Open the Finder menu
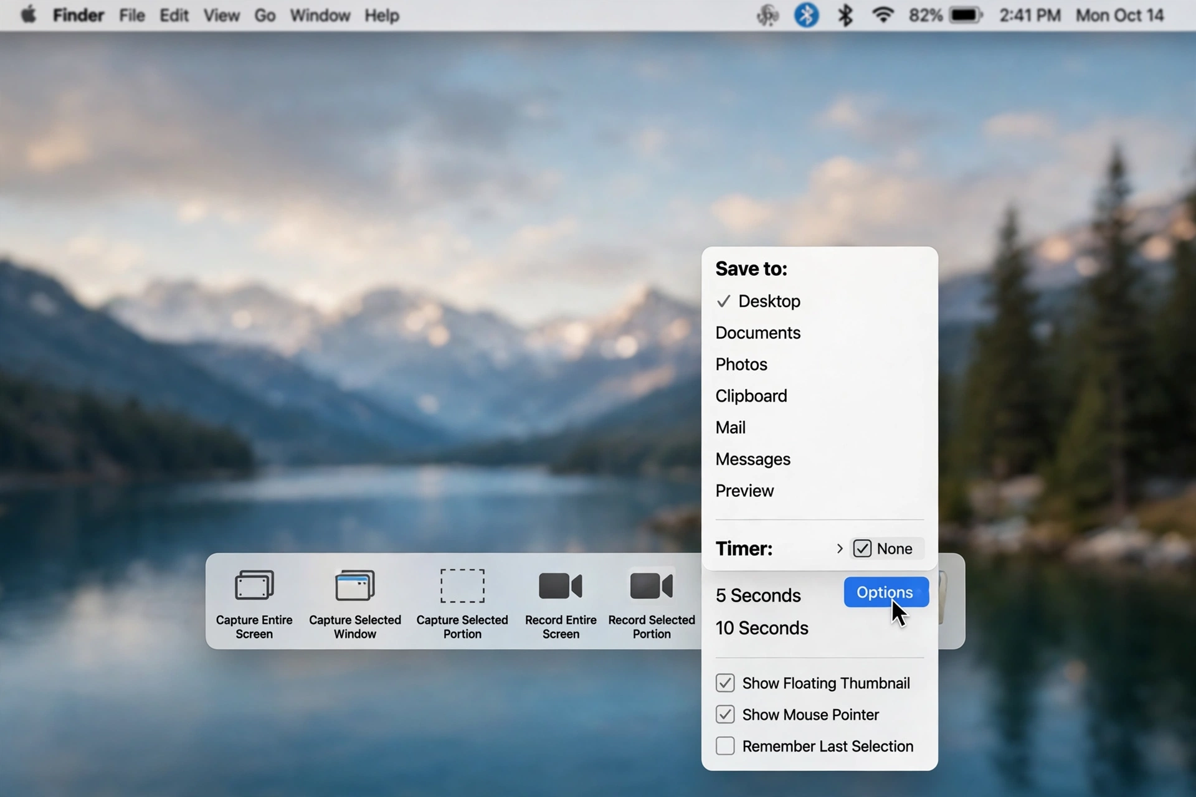 [78, 15]
